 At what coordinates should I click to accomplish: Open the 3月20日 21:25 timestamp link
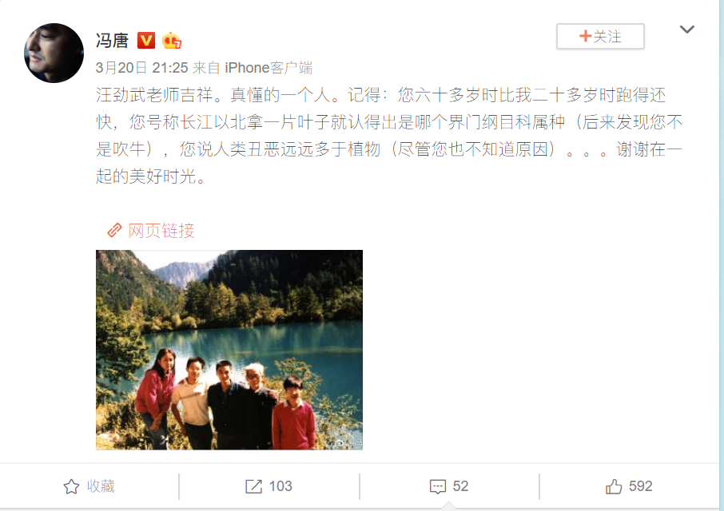(x=141, y=68)
